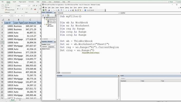Run the macro with the play icon

pos(66,10)
